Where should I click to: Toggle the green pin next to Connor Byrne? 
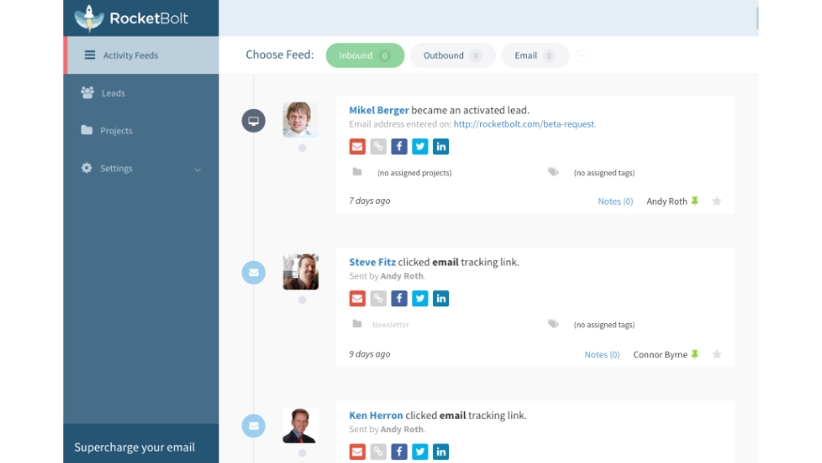694,354
